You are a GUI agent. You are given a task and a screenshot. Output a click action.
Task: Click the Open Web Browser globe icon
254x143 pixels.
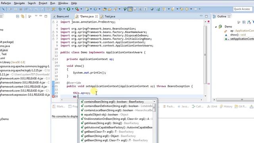pyautogui.click(x=152, y=9)
